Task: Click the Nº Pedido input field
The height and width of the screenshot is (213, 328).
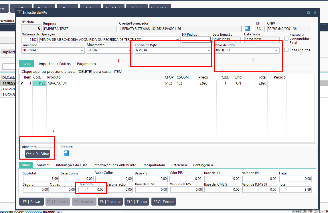Action: point(196,39)
